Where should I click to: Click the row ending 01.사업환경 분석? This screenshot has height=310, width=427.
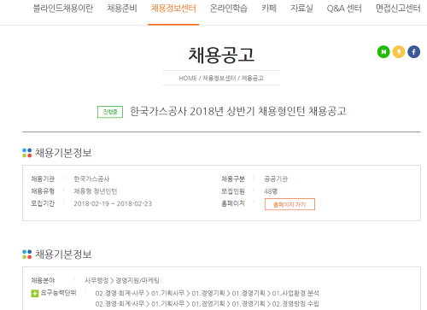tap(208, 293)
